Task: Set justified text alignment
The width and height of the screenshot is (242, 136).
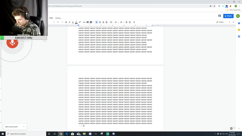Action: pos(107,22)
